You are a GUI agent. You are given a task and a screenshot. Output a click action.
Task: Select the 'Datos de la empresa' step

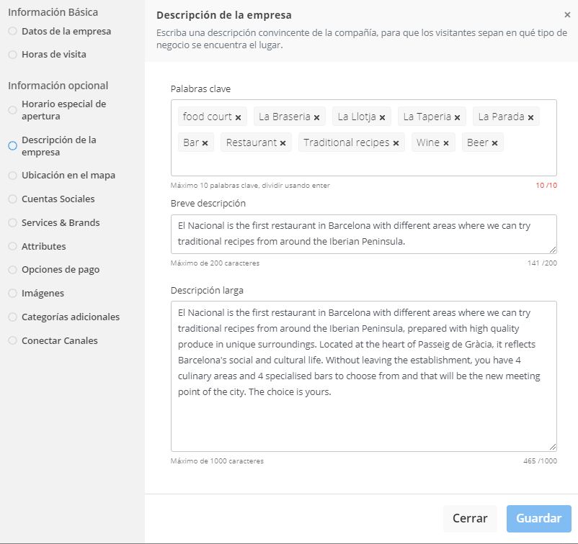point(66,31)
